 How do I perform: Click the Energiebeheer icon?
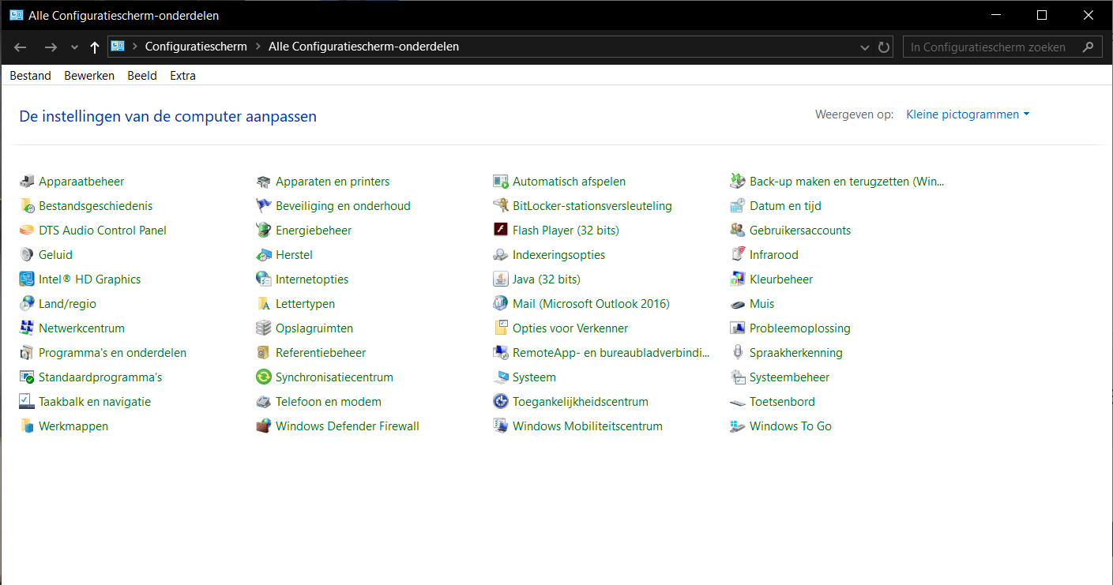pos(264,231)
